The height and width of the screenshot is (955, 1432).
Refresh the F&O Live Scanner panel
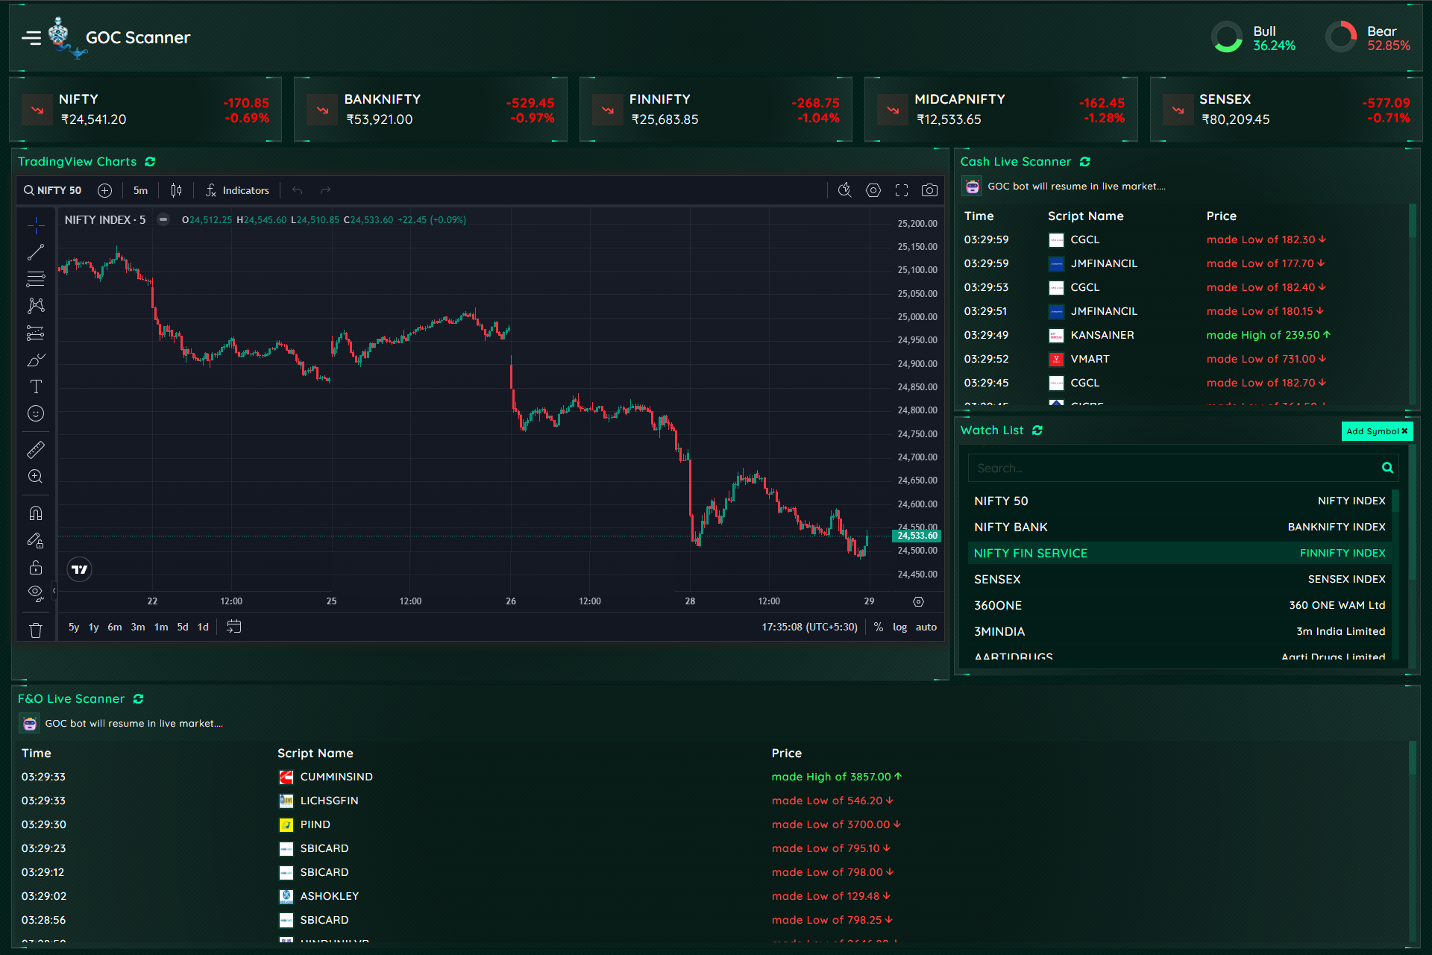coord(138,699)
